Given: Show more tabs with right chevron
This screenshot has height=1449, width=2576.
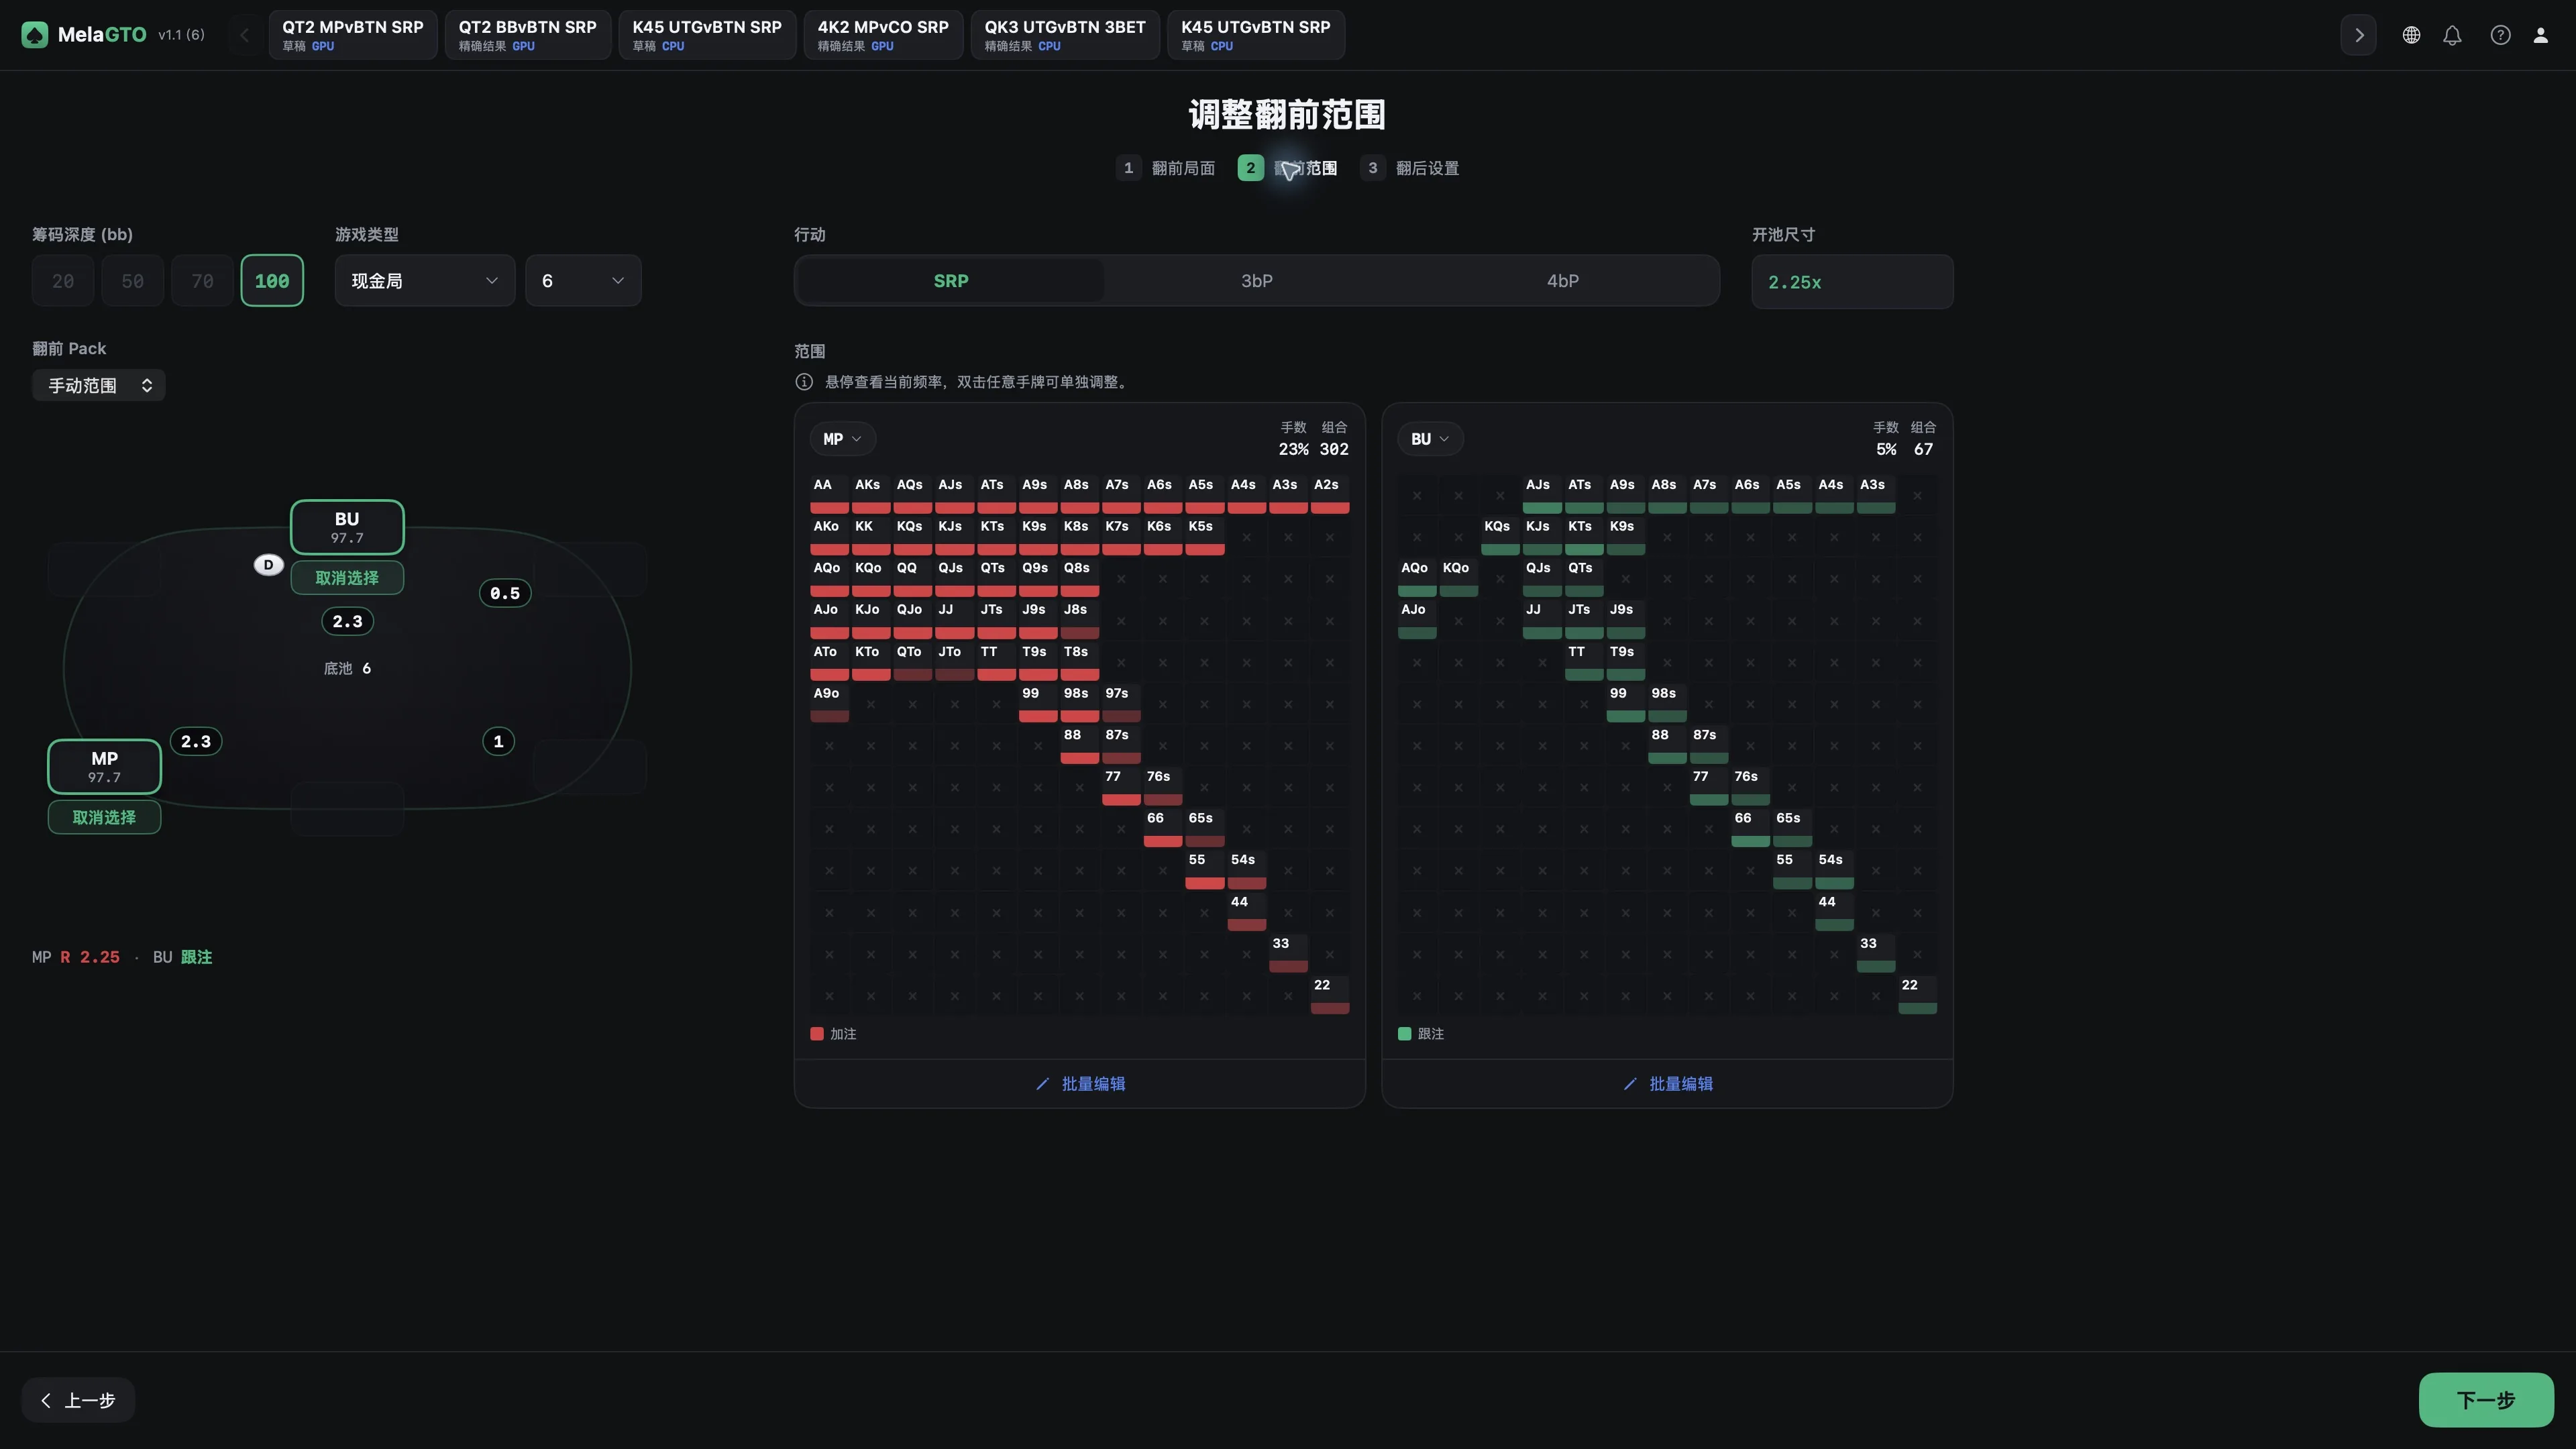Looking at the screenshot, I should click(x=2358, y=35).
